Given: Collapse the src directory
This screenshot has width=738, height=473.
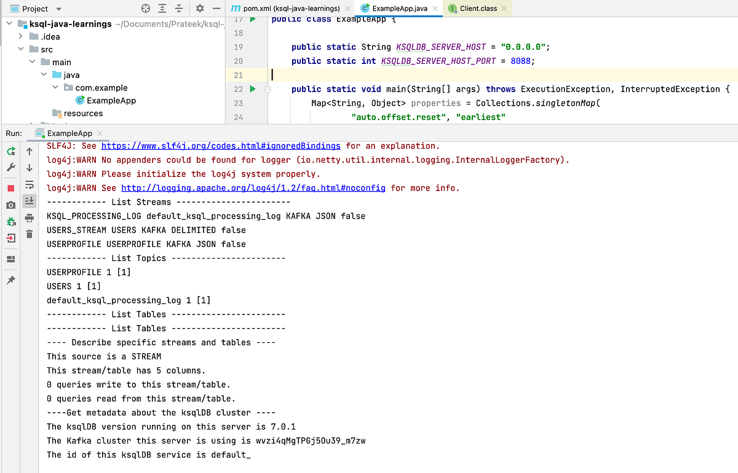Looking at the screenshot, I should click(21, 49).
